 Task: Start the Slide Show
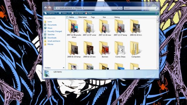tap(77, 13)
